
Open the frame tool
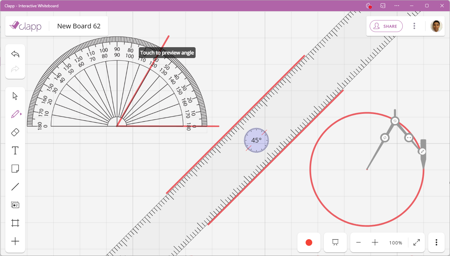(15, 223)
